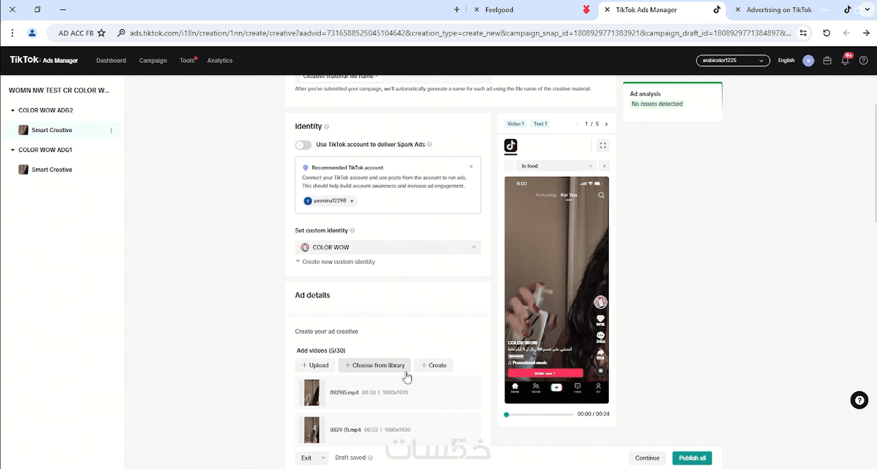The width and height of the screenshot is (877, 469).
Task: Enable Use TikTok account for Spark Ads
Action: pyautogui.click(x=303, y=145)
